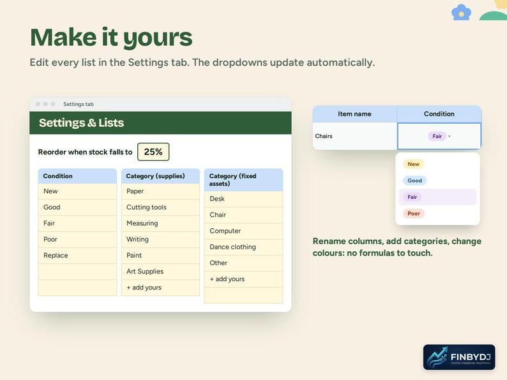Click the Settings & Lists green banner
Screen dimensions: 507x380
pyautogui.click(x=160, y=122)
